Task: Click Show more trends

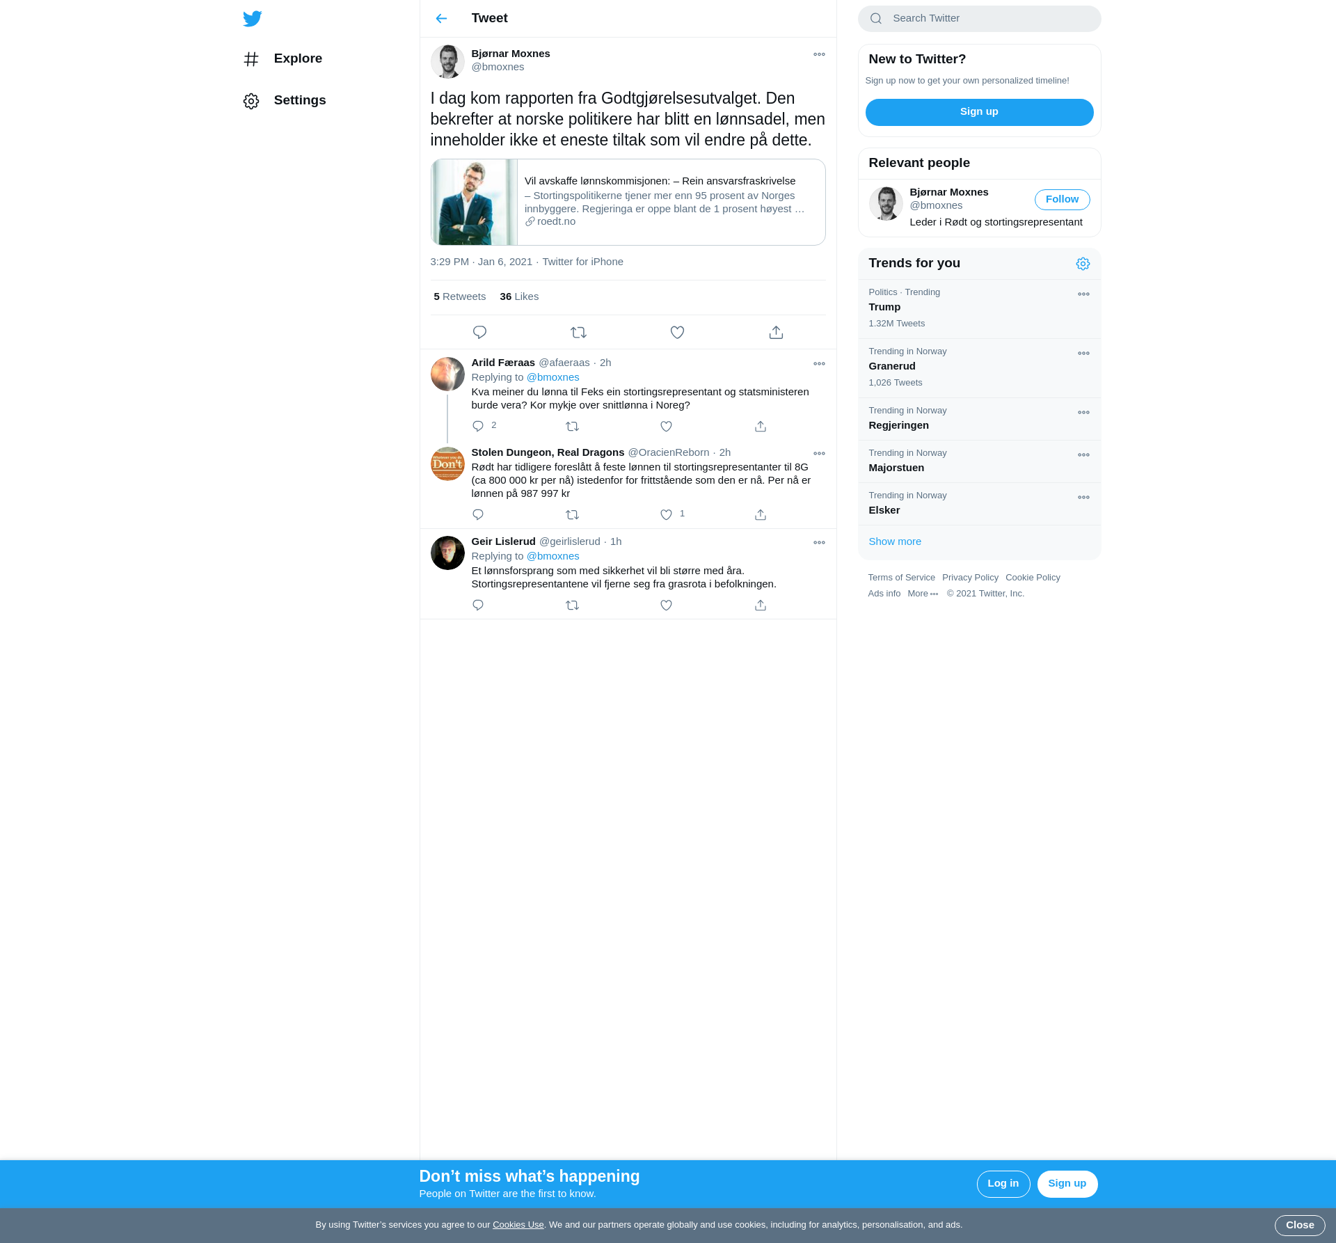Action: [x=894, y=541]
